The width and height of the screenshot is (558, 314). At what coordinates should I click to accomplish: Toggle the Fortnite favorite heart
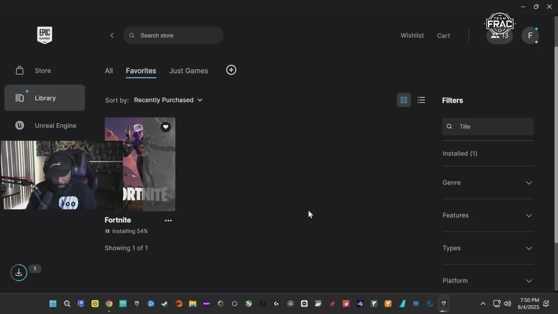coord(165,127)
